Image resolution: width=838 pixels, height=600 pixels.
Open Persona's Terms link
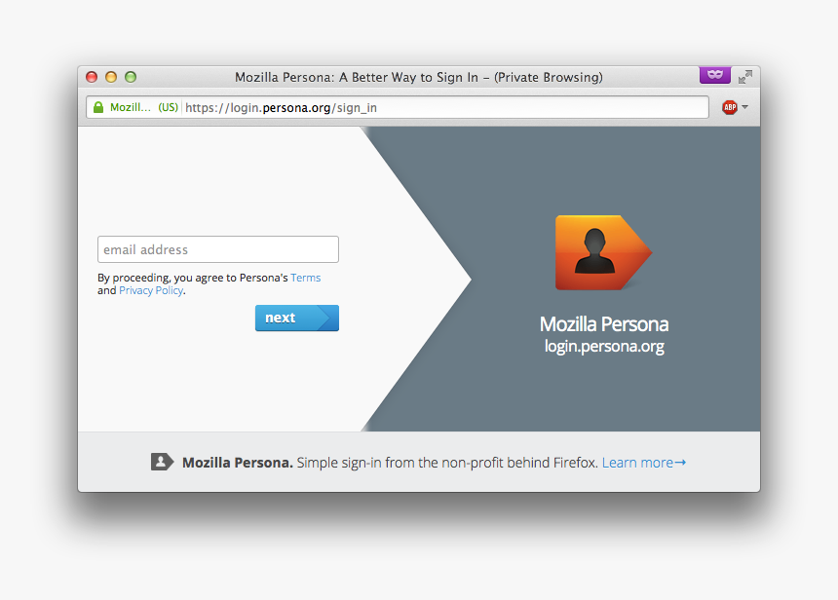[x=305, y=278]
